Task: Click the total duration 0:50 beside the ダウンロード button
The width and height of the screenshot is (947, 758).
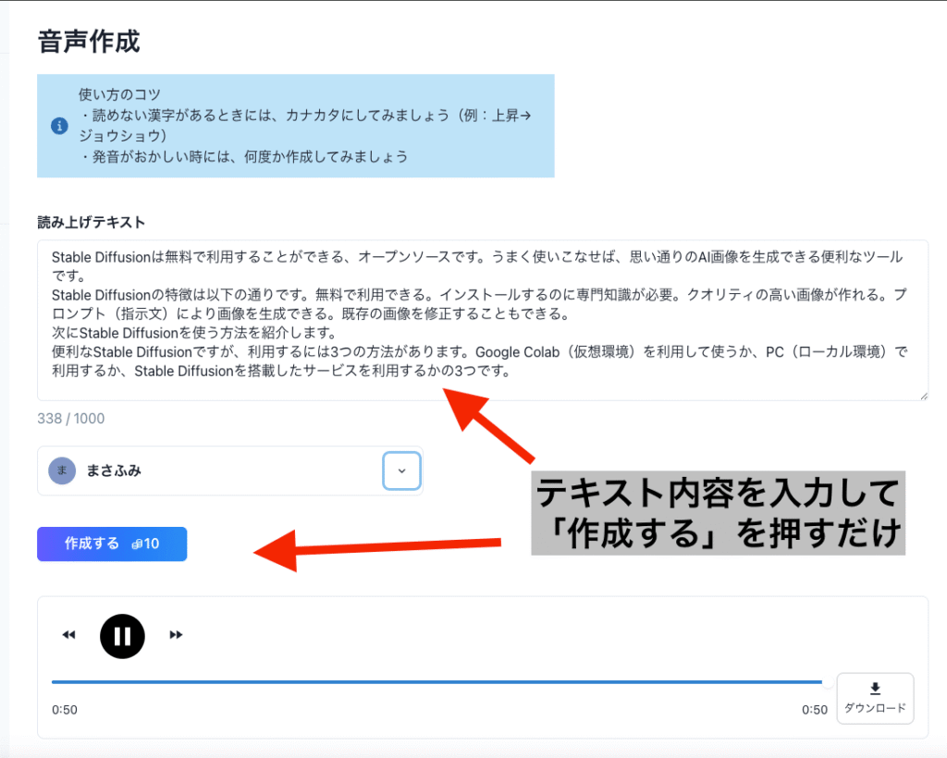Action: pos(815,710)
